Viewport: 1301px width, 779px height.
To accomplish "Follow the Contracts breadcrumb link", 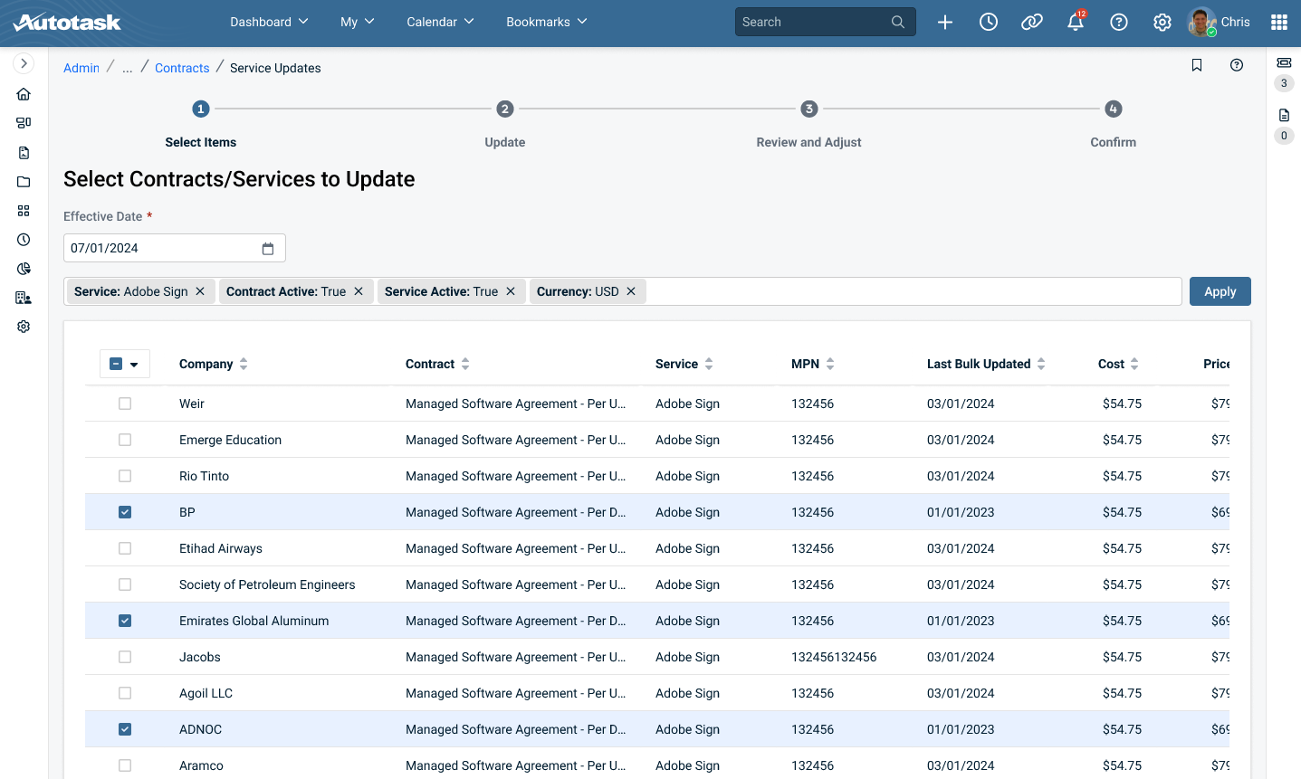I will [x=182, y=68].
